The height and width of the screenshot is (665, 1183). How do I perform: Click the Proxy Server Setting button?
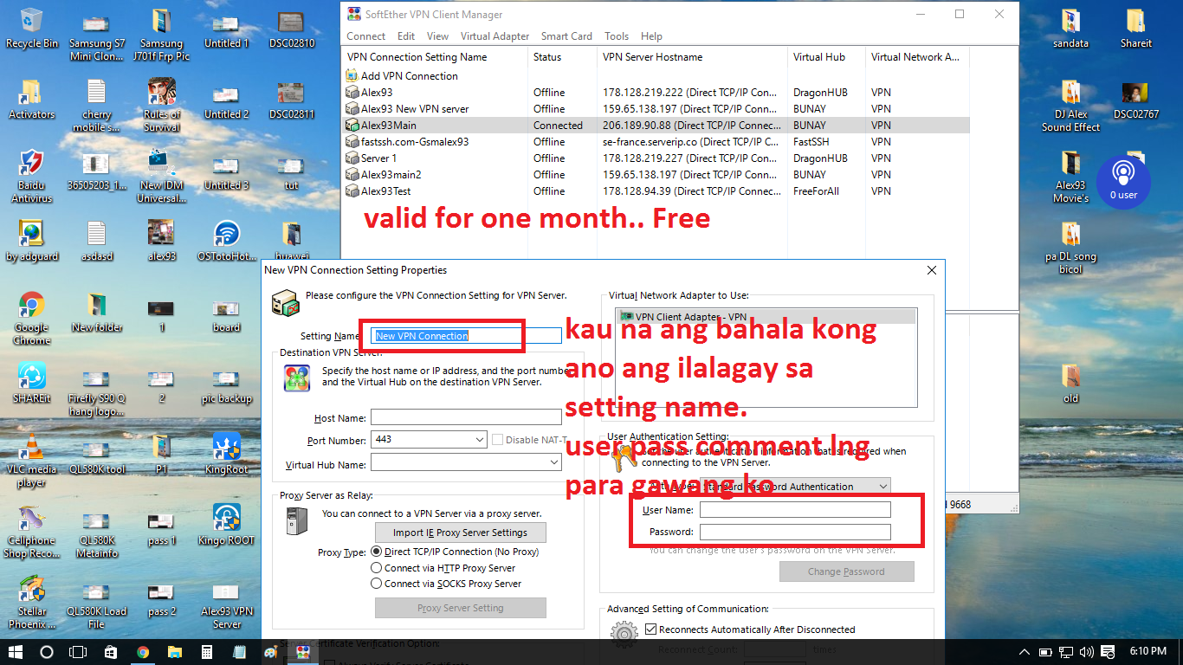tap(460, 608)
